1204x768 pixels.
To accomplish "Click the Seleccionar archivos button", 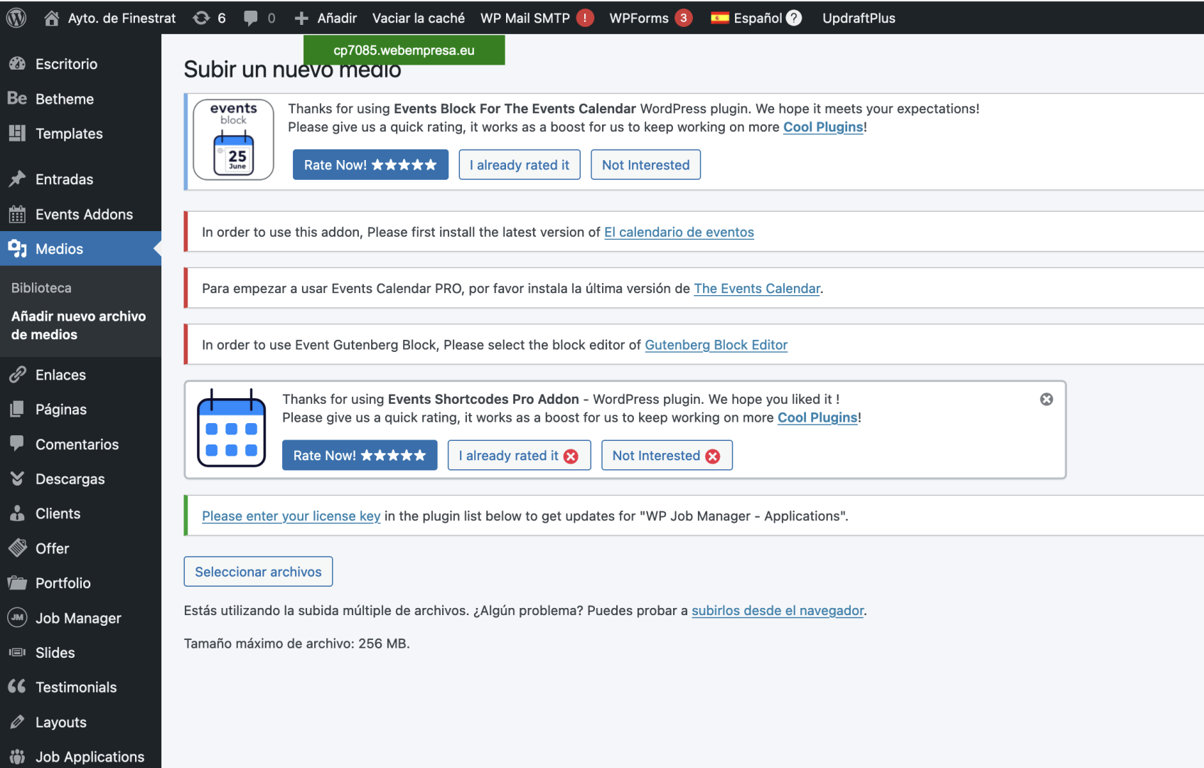I will click(258, 572).
